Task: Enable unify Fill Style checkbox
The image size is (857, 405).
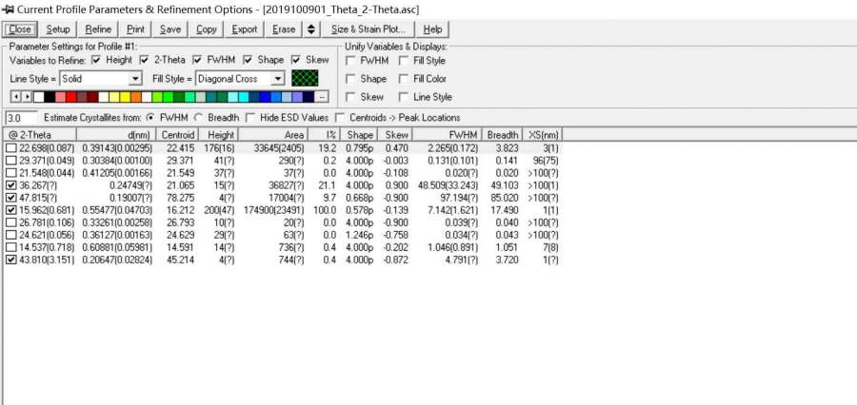Action: (x=404, y=61)
